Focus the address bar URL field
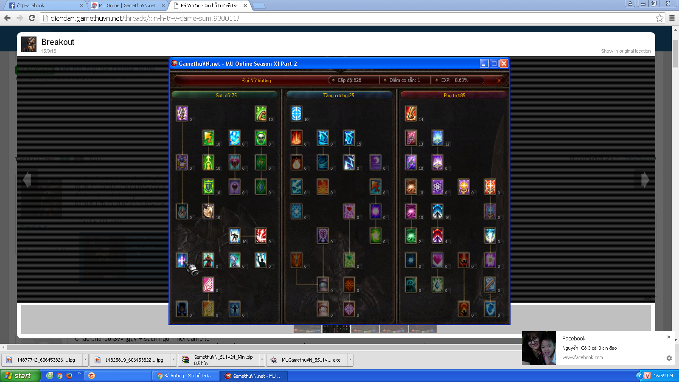 (x=348, y=18)
